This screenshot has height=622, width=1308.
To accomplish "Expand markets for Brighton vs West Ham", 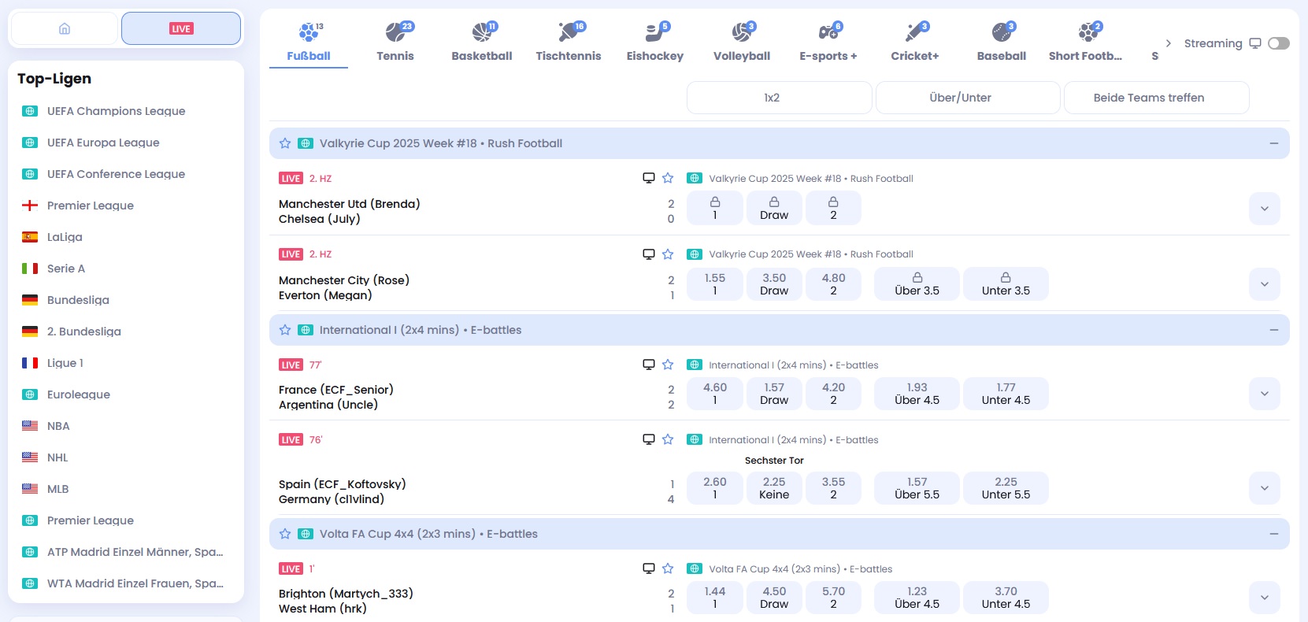I will point(1265,598).
